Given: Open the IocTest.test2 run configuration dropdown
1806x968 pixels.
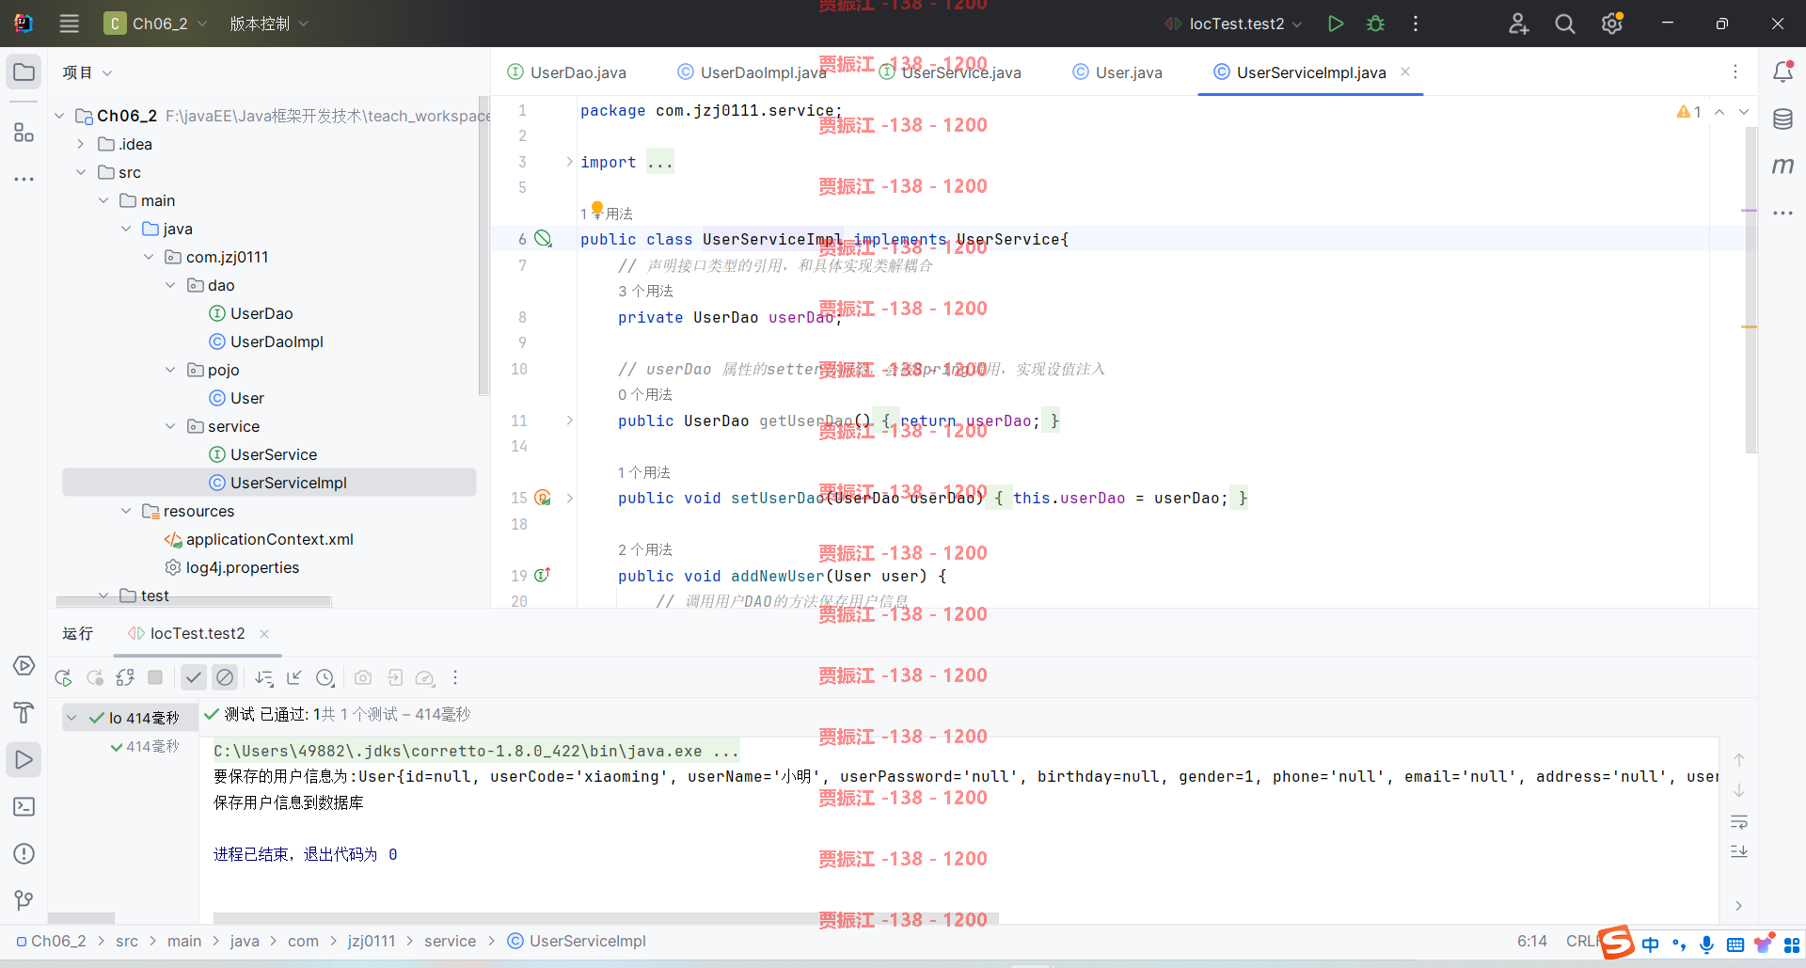Looking at the screenshot, I should pos(1233,24).
